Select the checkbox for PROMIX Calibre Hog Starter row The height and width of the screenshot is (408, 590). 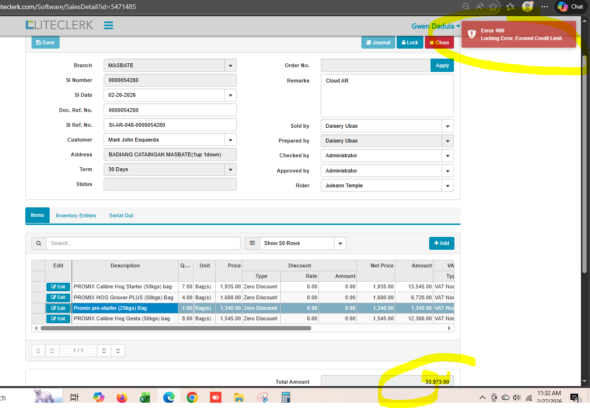(38, 287)
